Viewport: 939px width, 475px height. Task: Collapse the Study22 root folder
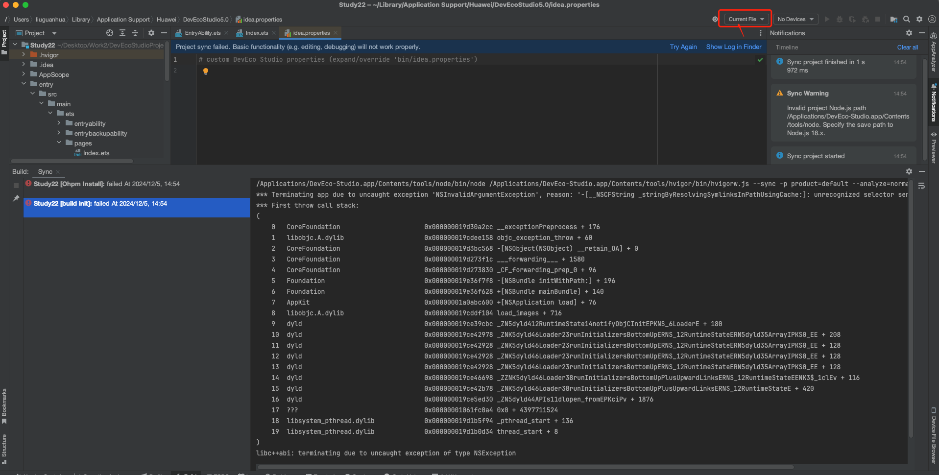pos(15,45)
